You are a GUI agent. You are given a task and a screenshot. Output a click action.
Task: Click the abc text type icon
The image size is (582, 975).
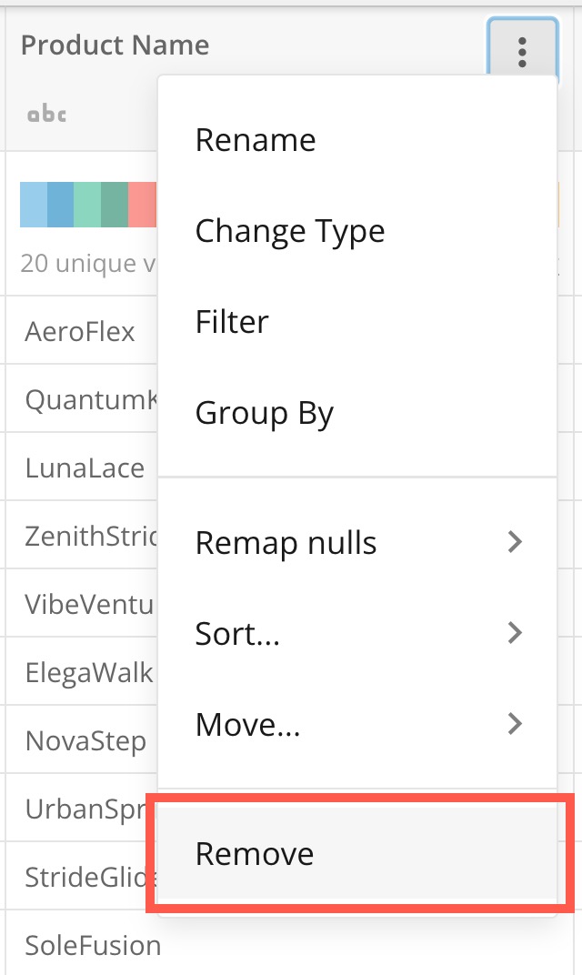[46, 115]
